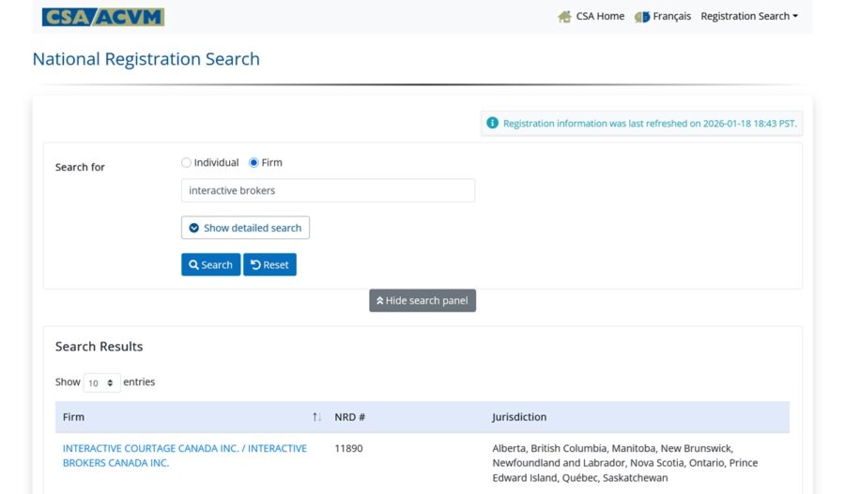Open Interactive Brokers Canada Inc. firm link

185,456
